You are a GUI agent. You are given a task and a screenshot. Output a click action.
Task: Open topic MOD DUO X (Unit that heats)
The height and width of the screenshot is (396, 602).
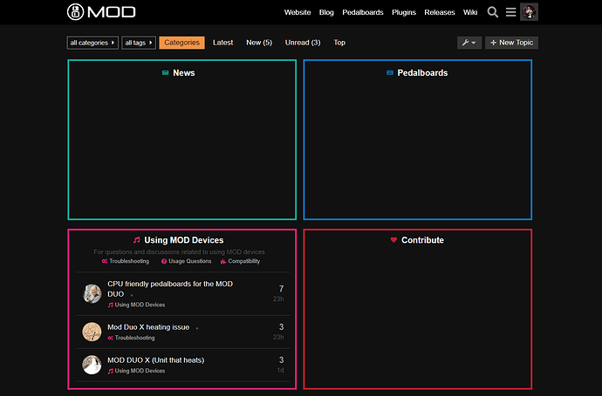[156, 360]
